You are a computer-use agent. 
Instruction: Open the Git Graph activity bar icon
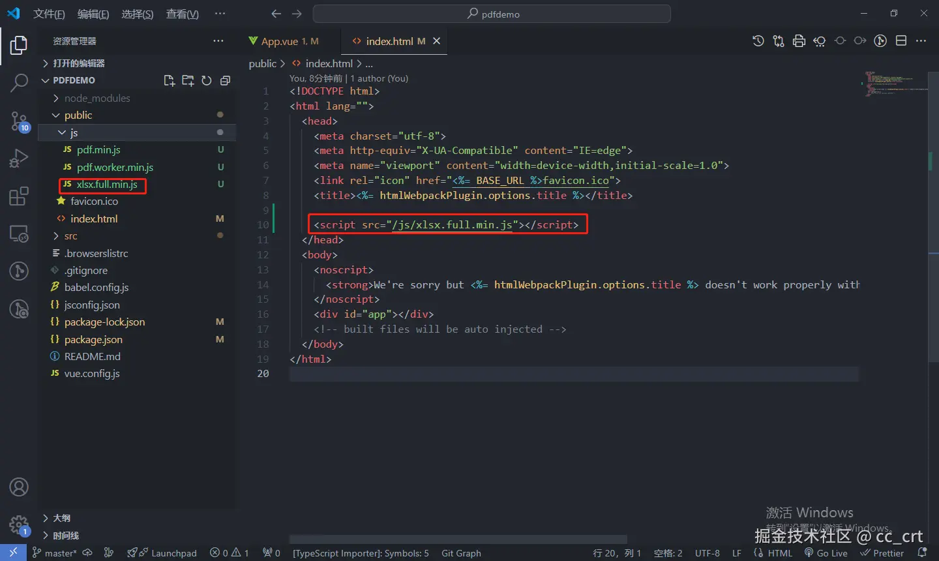tap(19, 271)
